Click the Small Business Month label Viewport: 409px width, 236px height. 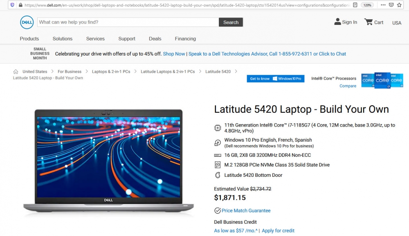(x=40, y=53)
